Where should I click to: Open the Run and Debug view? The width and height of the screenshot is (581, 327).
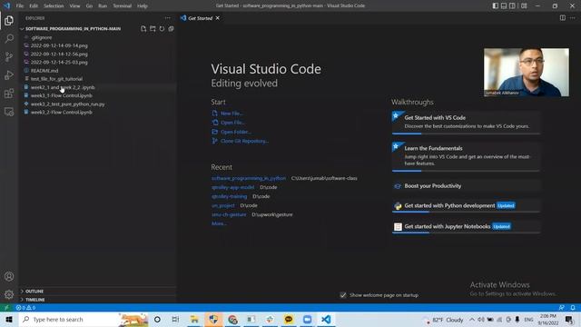click(x=9, y=74)
